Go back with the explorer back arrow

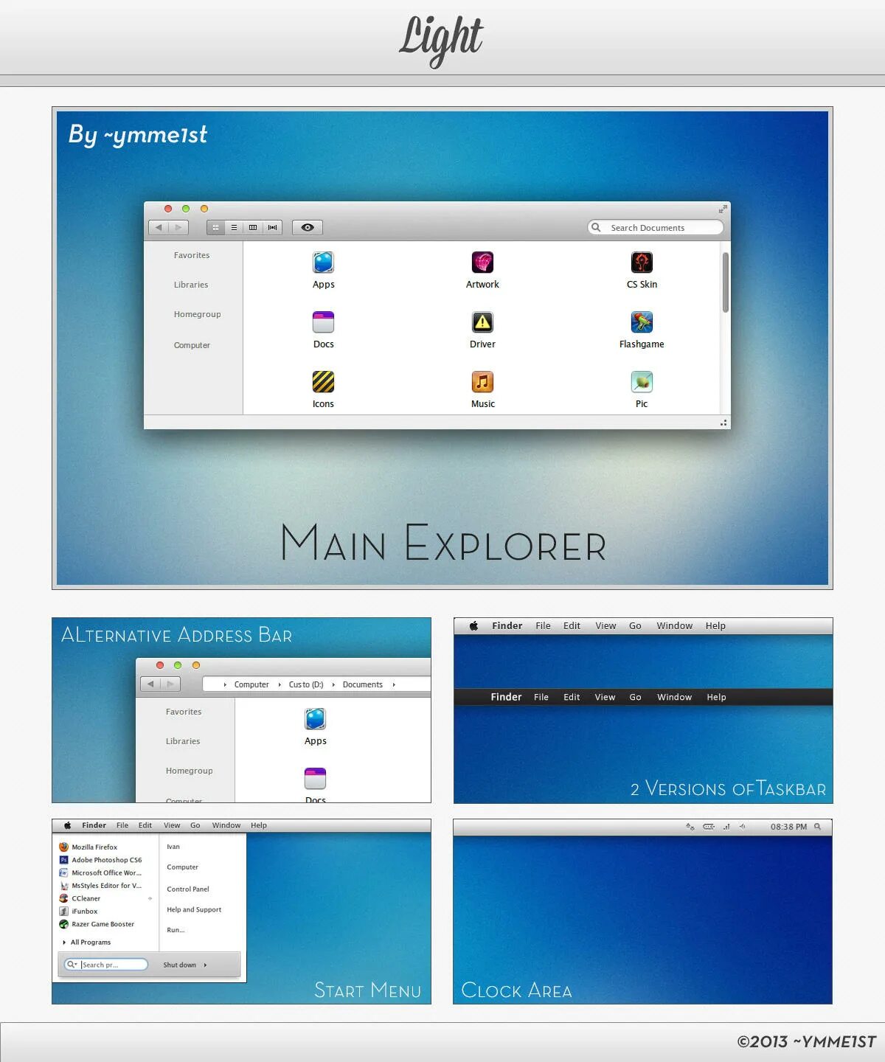[x=159, y=228]
